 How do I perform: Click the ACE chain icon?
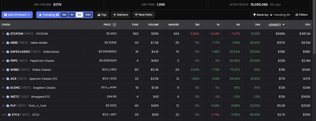tap(8, 79)
